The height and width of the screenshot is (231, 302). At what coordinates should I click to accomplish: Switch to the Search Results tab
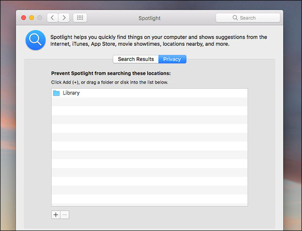click(x=136, y=59)
